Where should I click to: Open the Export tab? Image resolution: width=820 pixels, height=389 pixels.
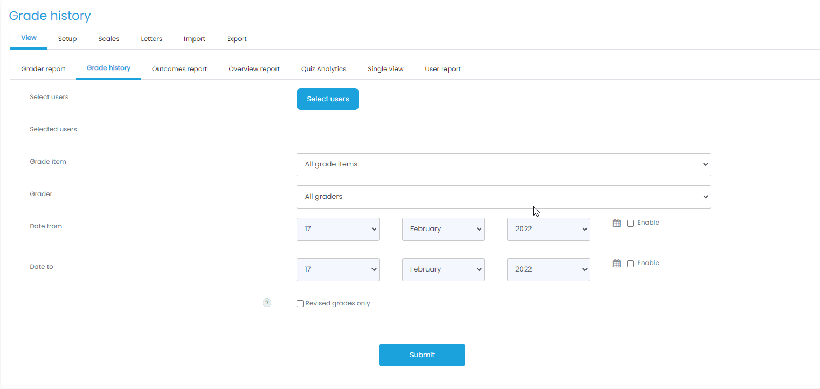(237, 39)
